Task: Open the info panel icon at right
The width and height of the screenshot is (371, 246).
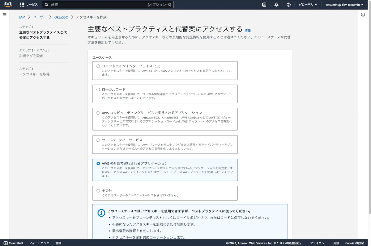Action: coord(363,15)
